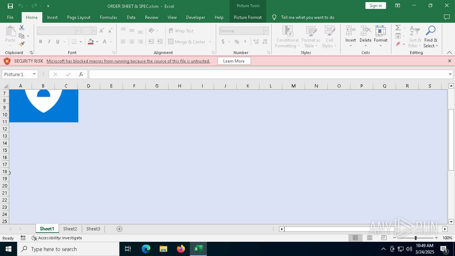
Task: Select the Cut scissors icon
Action: click(x=22, y=28)
